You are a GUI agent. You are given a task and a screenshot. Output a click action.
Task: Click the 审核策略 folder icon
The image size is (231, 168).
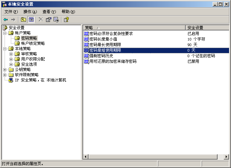pos(17,54)
